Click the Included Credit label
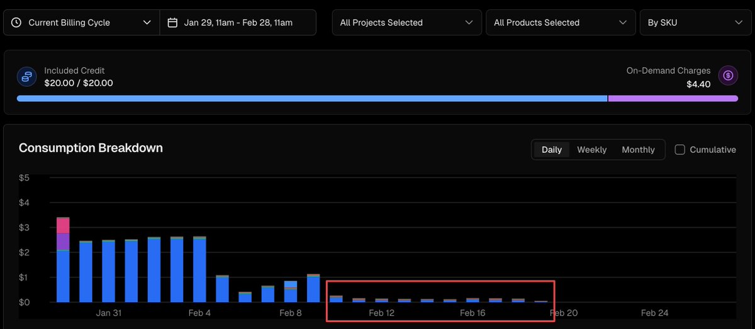 click(x=74, y=70)
